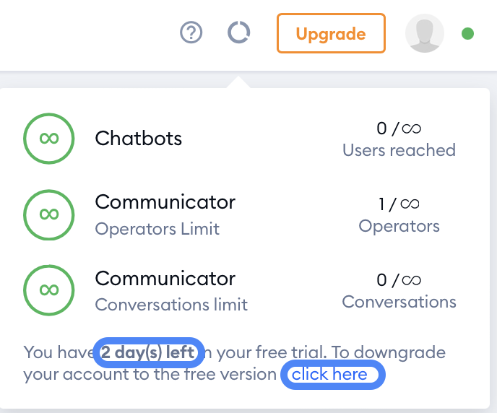
Task: Click the 0 / ∞ Conversations count
Action: coord(399,280)
